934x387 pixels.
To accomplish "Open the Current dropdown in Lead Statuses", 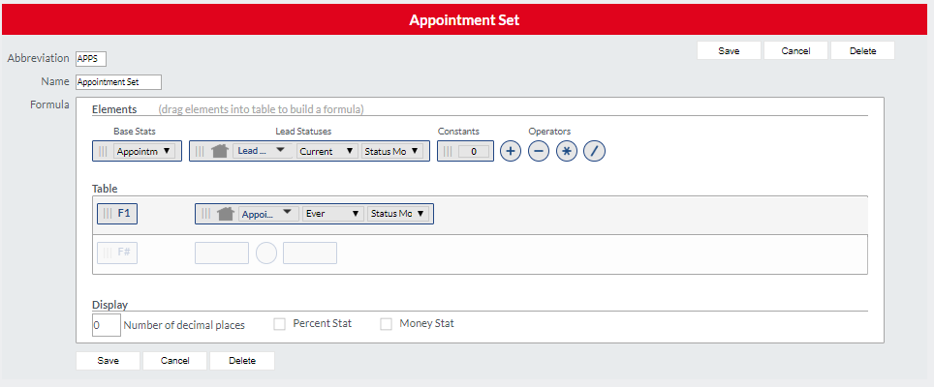I will pos(327,151).
